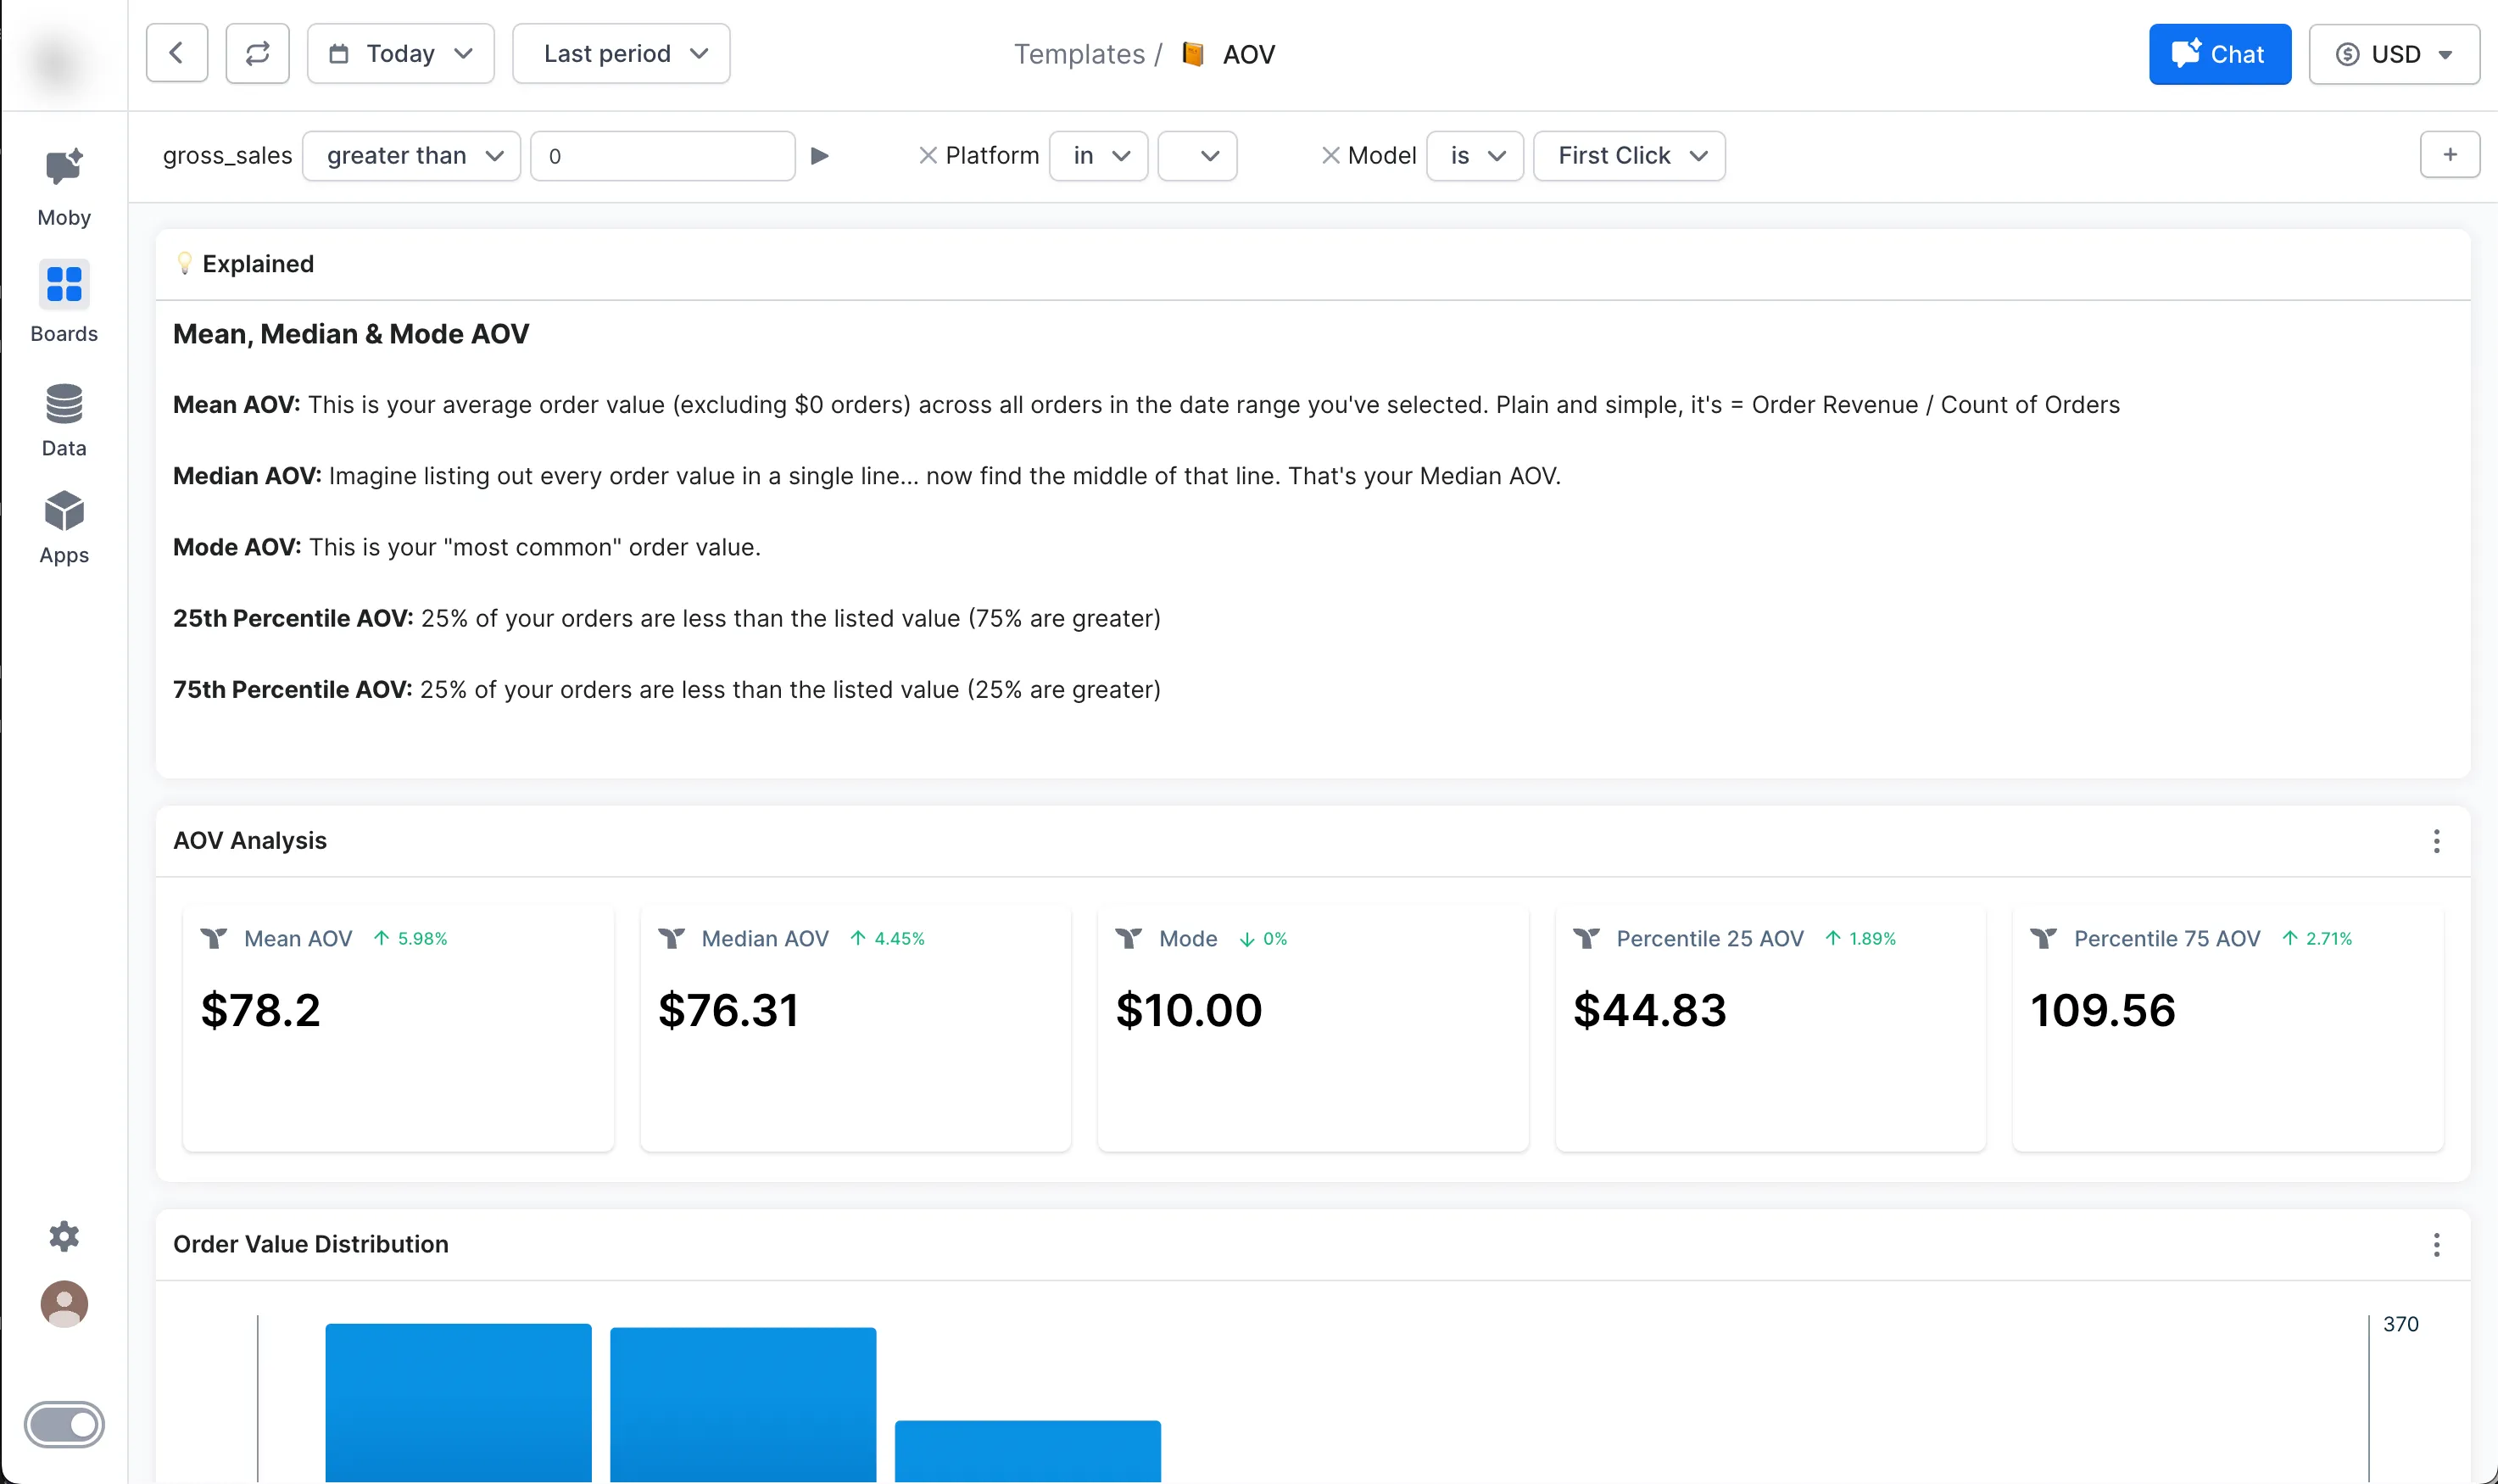Open user profile avatar
This screenshot has width=2498, height=1484.
point(64,1304)
